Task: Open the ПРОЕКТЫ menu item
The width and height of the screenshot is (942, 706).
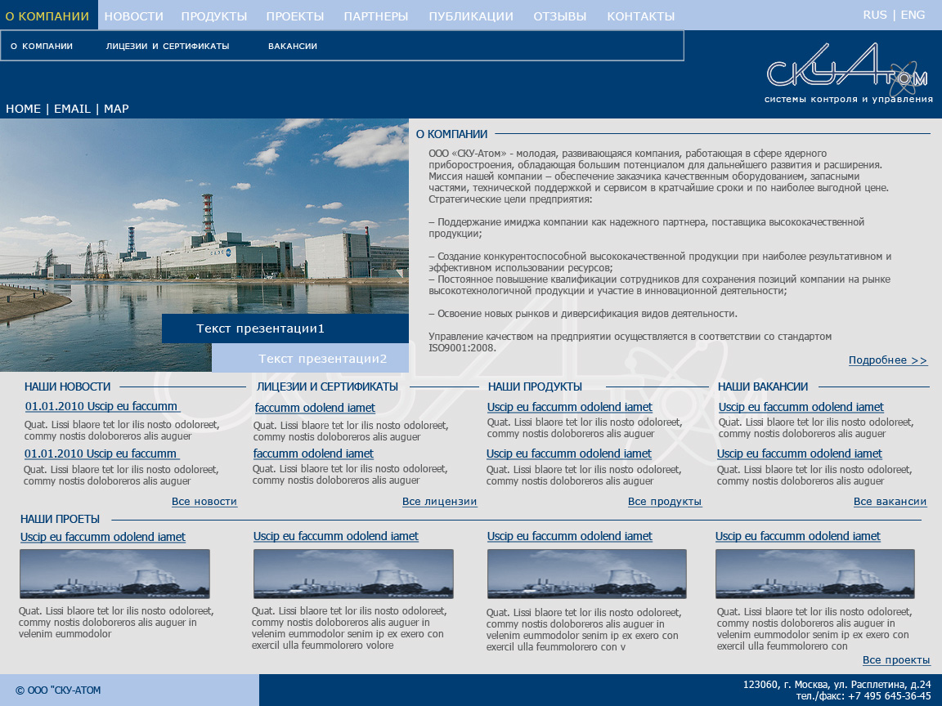Action: click(295, 16)
